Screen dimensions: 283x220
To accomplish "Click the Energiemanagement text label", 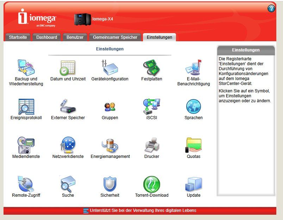I will pyautogui.click(x=110, y=157).
